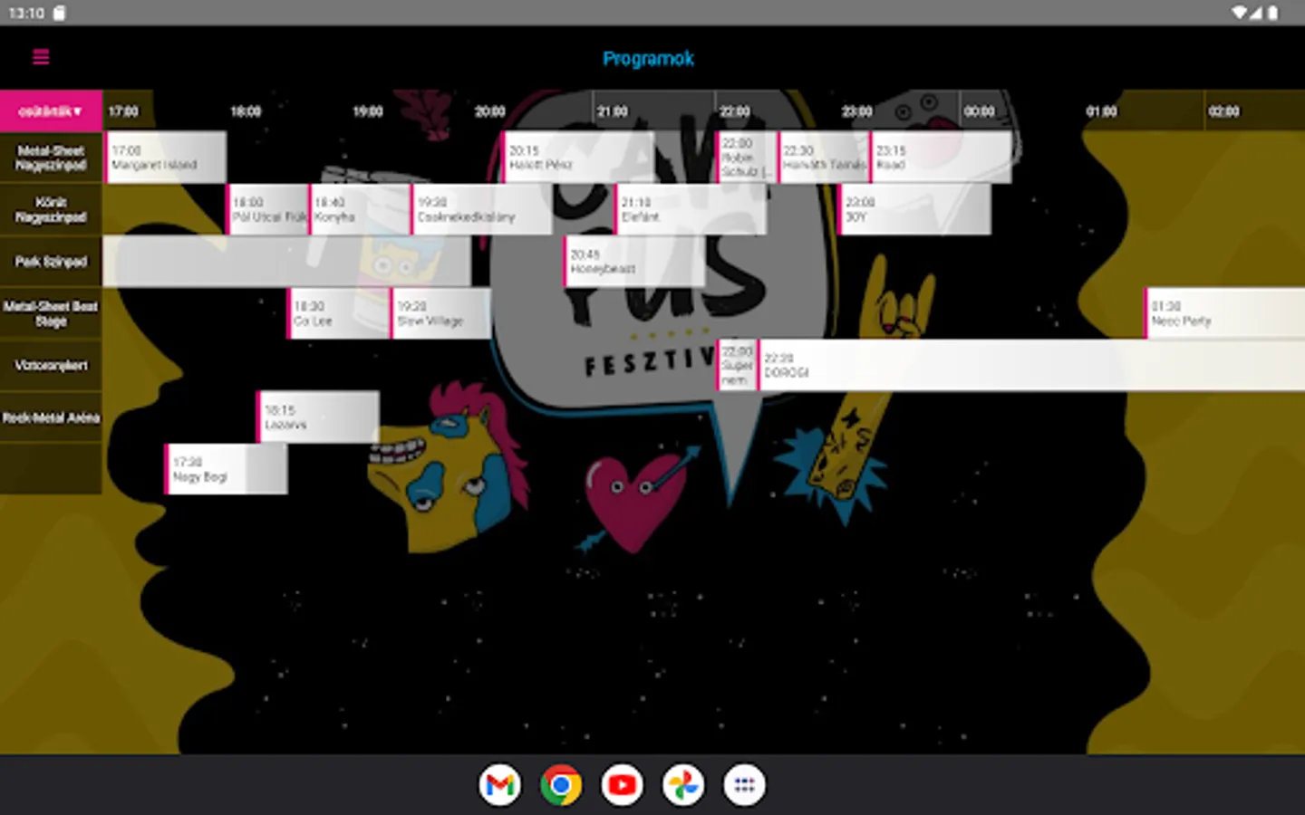Open the 23:15 Road event

point(941,158)
